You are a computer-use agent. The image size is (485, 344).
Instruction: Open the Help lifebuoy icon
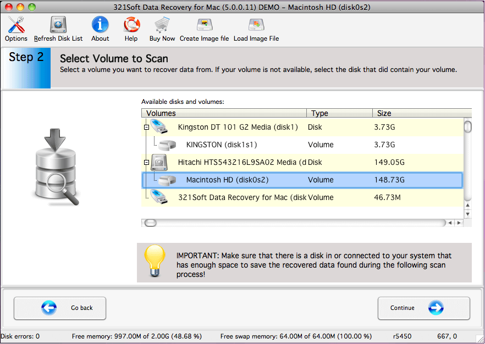click(132, 25)
